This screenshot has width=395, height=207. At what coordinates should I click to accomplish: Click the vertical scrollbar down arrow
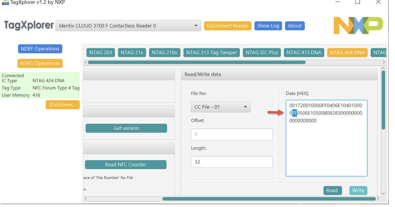(383, 194)
